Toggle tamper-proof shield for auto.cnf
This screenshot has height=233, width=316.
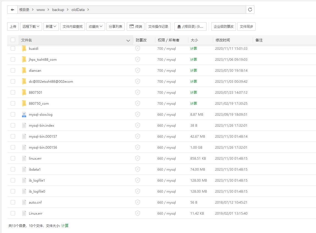pyautogui.click(x=138, y=203)
